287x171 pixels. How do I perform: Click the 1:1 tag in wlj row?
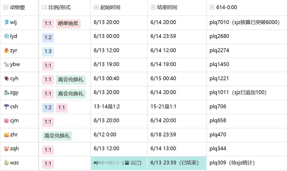(x=48, y=23)
